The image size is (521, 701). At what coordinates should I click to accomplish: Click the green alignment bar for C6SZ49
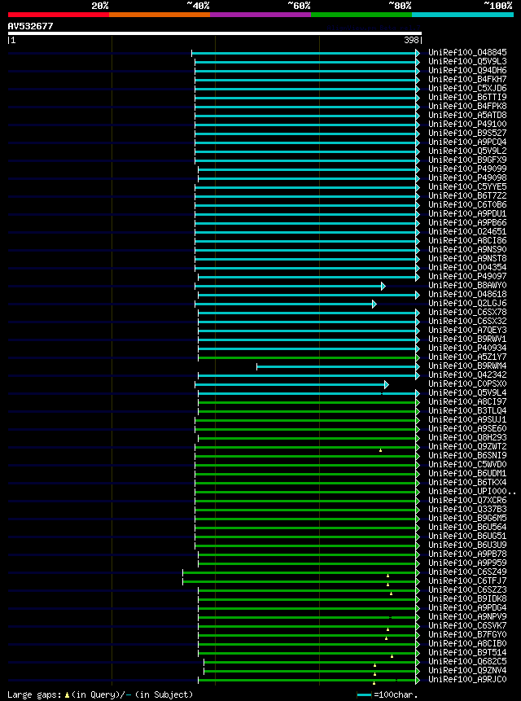click(x=301, y=572)
